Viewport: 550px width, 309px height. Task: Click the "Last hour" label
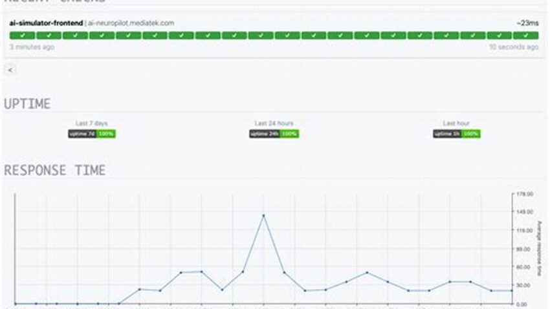[456, 123]
